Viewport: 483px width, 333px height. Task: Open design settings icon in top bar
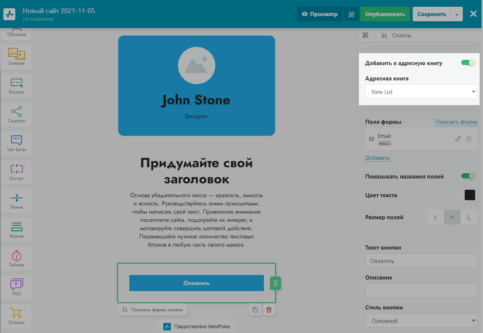point(351,14)
